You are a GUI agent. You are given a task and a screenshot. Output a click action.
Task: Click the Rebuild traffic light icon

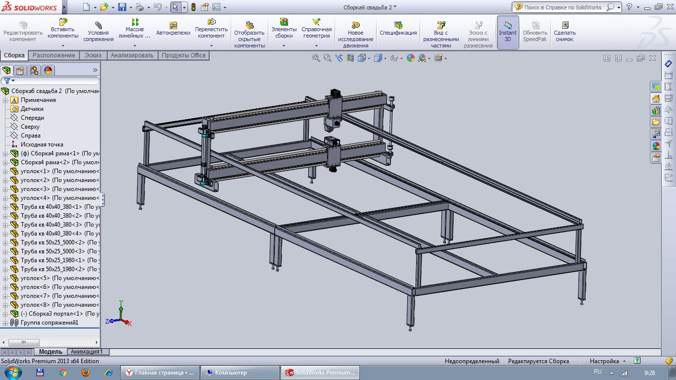193,7
